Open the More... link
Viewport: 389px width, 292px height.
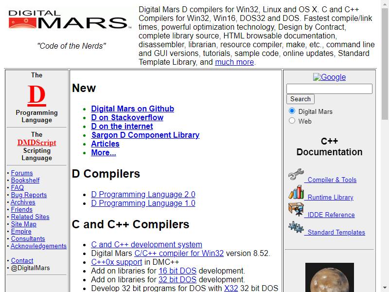(104, 152)
